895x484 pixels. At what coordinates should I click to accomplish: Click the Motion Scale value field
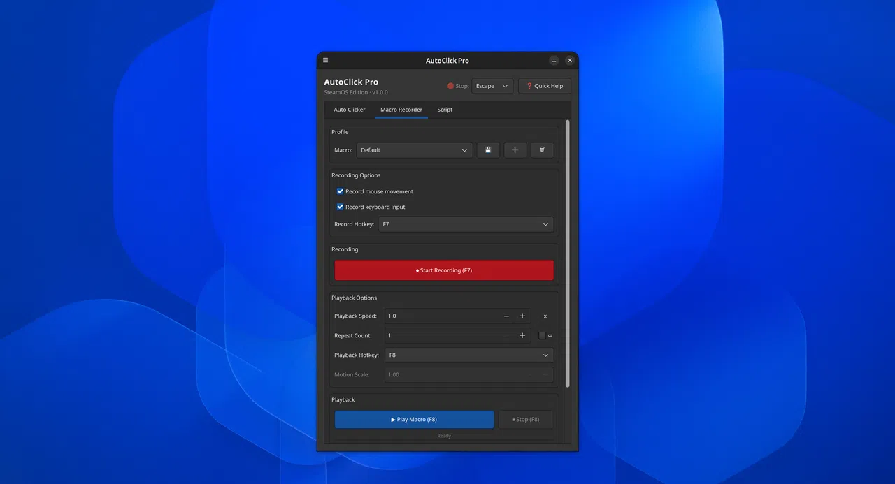point(469,375)
